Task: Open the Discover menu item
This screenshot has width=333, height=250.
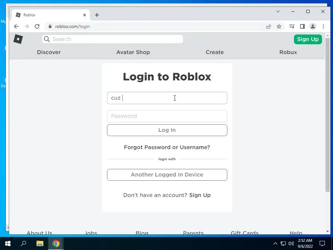Action: (49, 52)
